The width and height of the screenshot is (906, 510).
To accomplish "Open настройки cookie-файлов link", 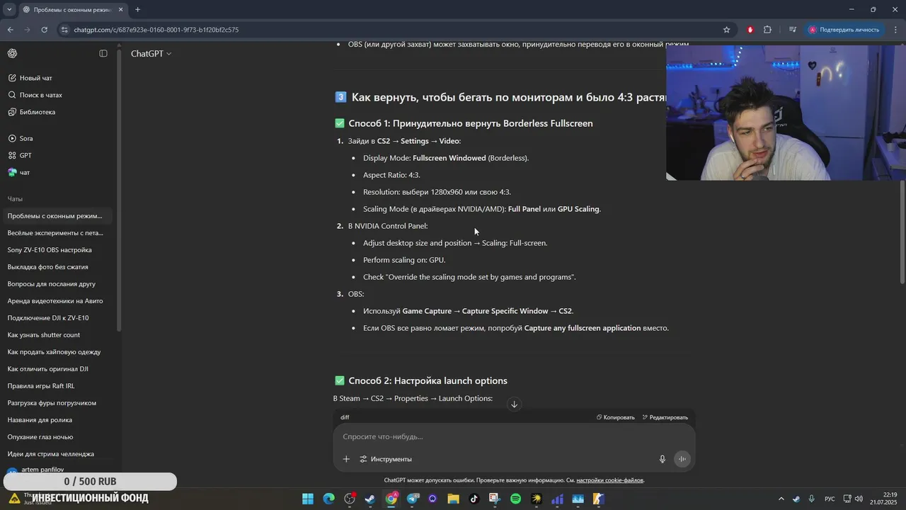I will coord(609,480).
